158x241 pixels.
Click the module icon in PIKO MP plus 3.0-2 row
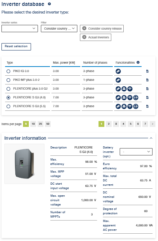(118, 80)
